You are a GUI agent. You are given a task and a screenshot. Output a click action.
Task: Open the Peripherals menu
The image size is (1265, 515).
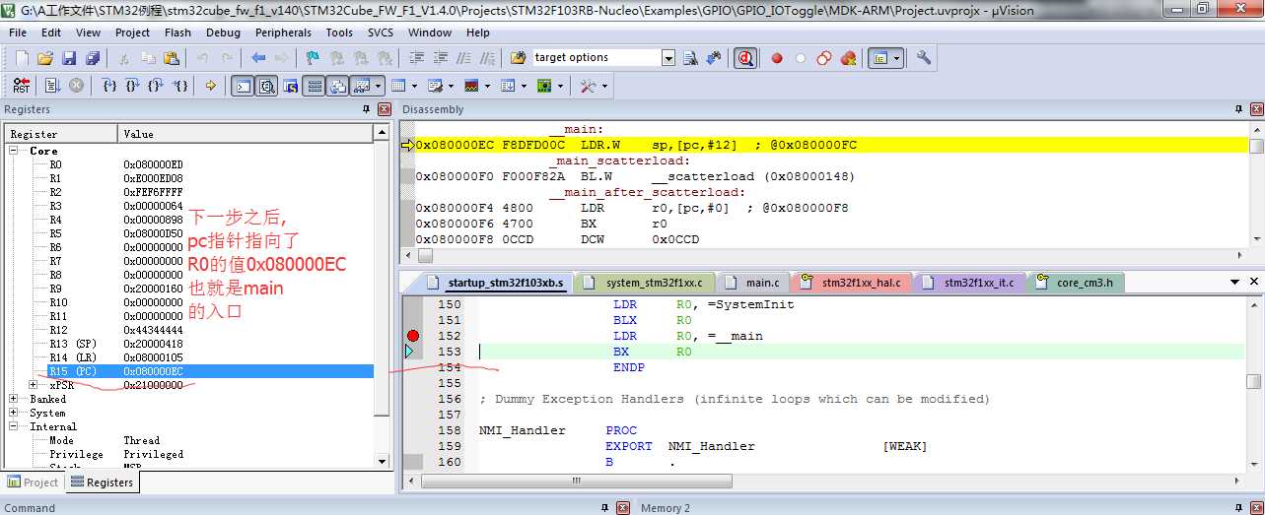[283, 32]
